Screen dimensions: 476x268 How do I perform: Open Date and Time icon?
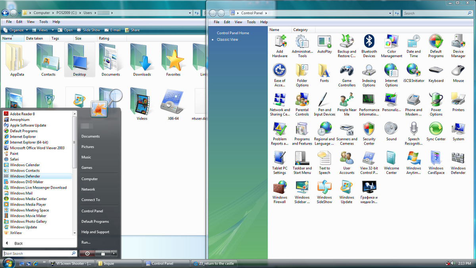pyautogui.click(x=414, y=46)
